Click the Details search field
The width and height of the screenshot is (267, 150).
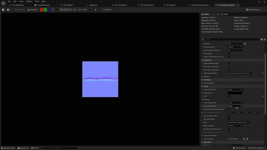pos(231,39)
